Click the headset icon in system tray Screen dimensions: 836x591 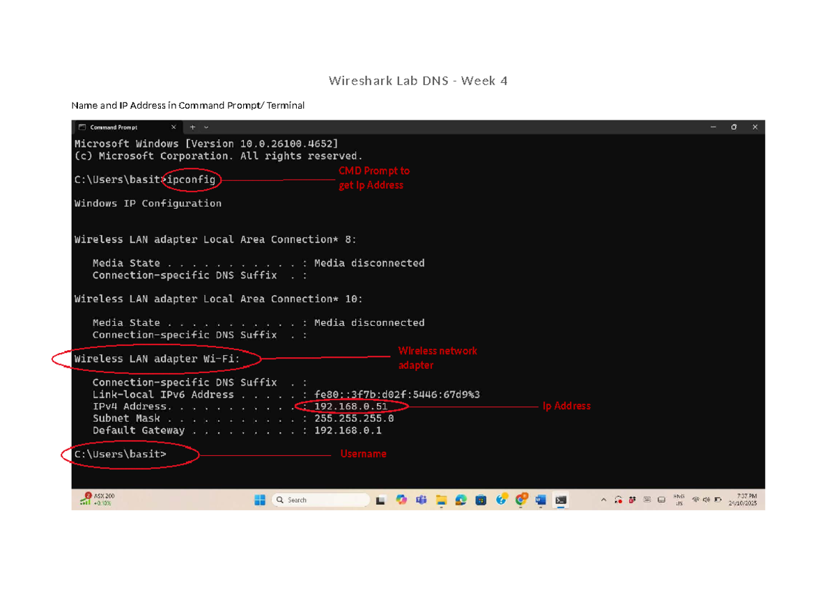(x=618, y=500)
